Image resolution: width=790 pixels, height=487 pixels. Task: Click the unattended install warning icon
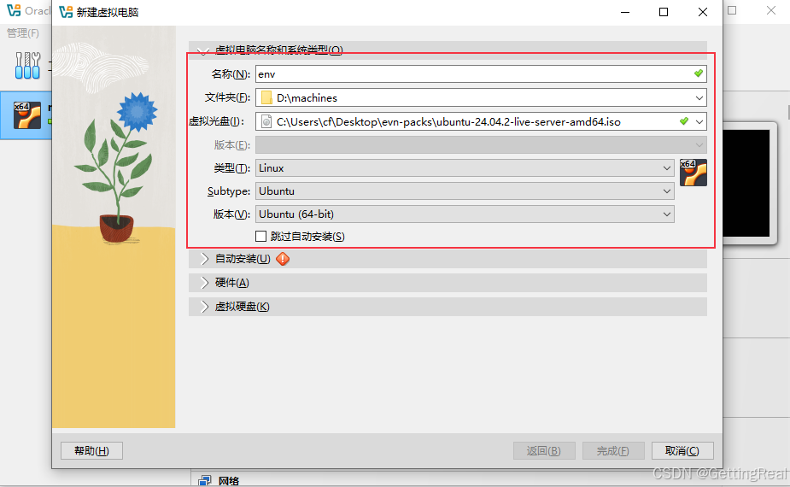point(284,259)
